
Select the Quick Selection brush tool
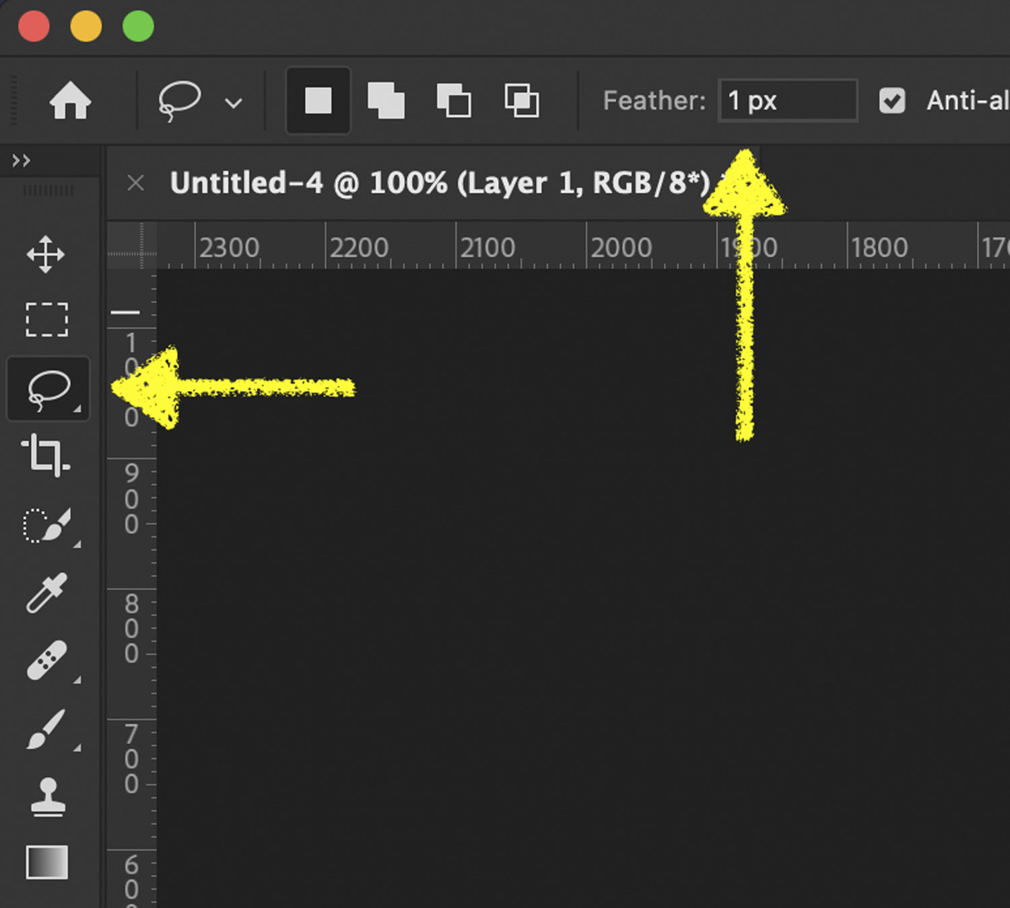pyautogui.click(x=46, y=526)
